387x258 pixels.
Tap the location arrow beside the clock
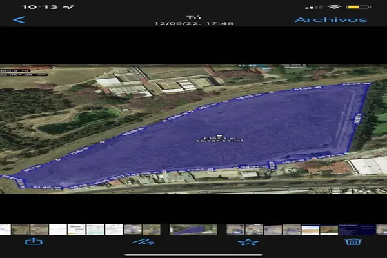[70, 7]
